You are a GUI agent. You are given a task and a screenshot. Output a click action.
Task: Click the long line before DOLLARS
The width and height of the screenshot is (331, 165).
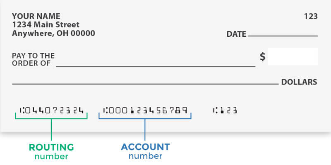pyautogui.click(x=146, y=84)
